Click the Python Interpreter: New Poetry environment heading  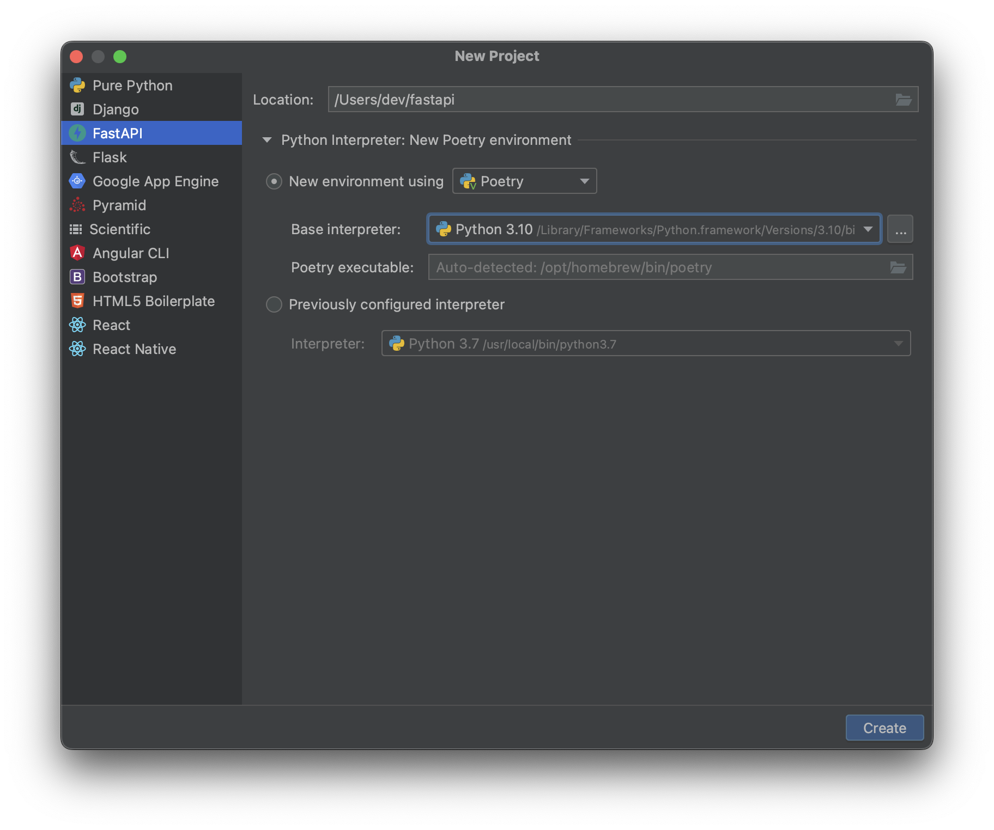pos(426,140)
